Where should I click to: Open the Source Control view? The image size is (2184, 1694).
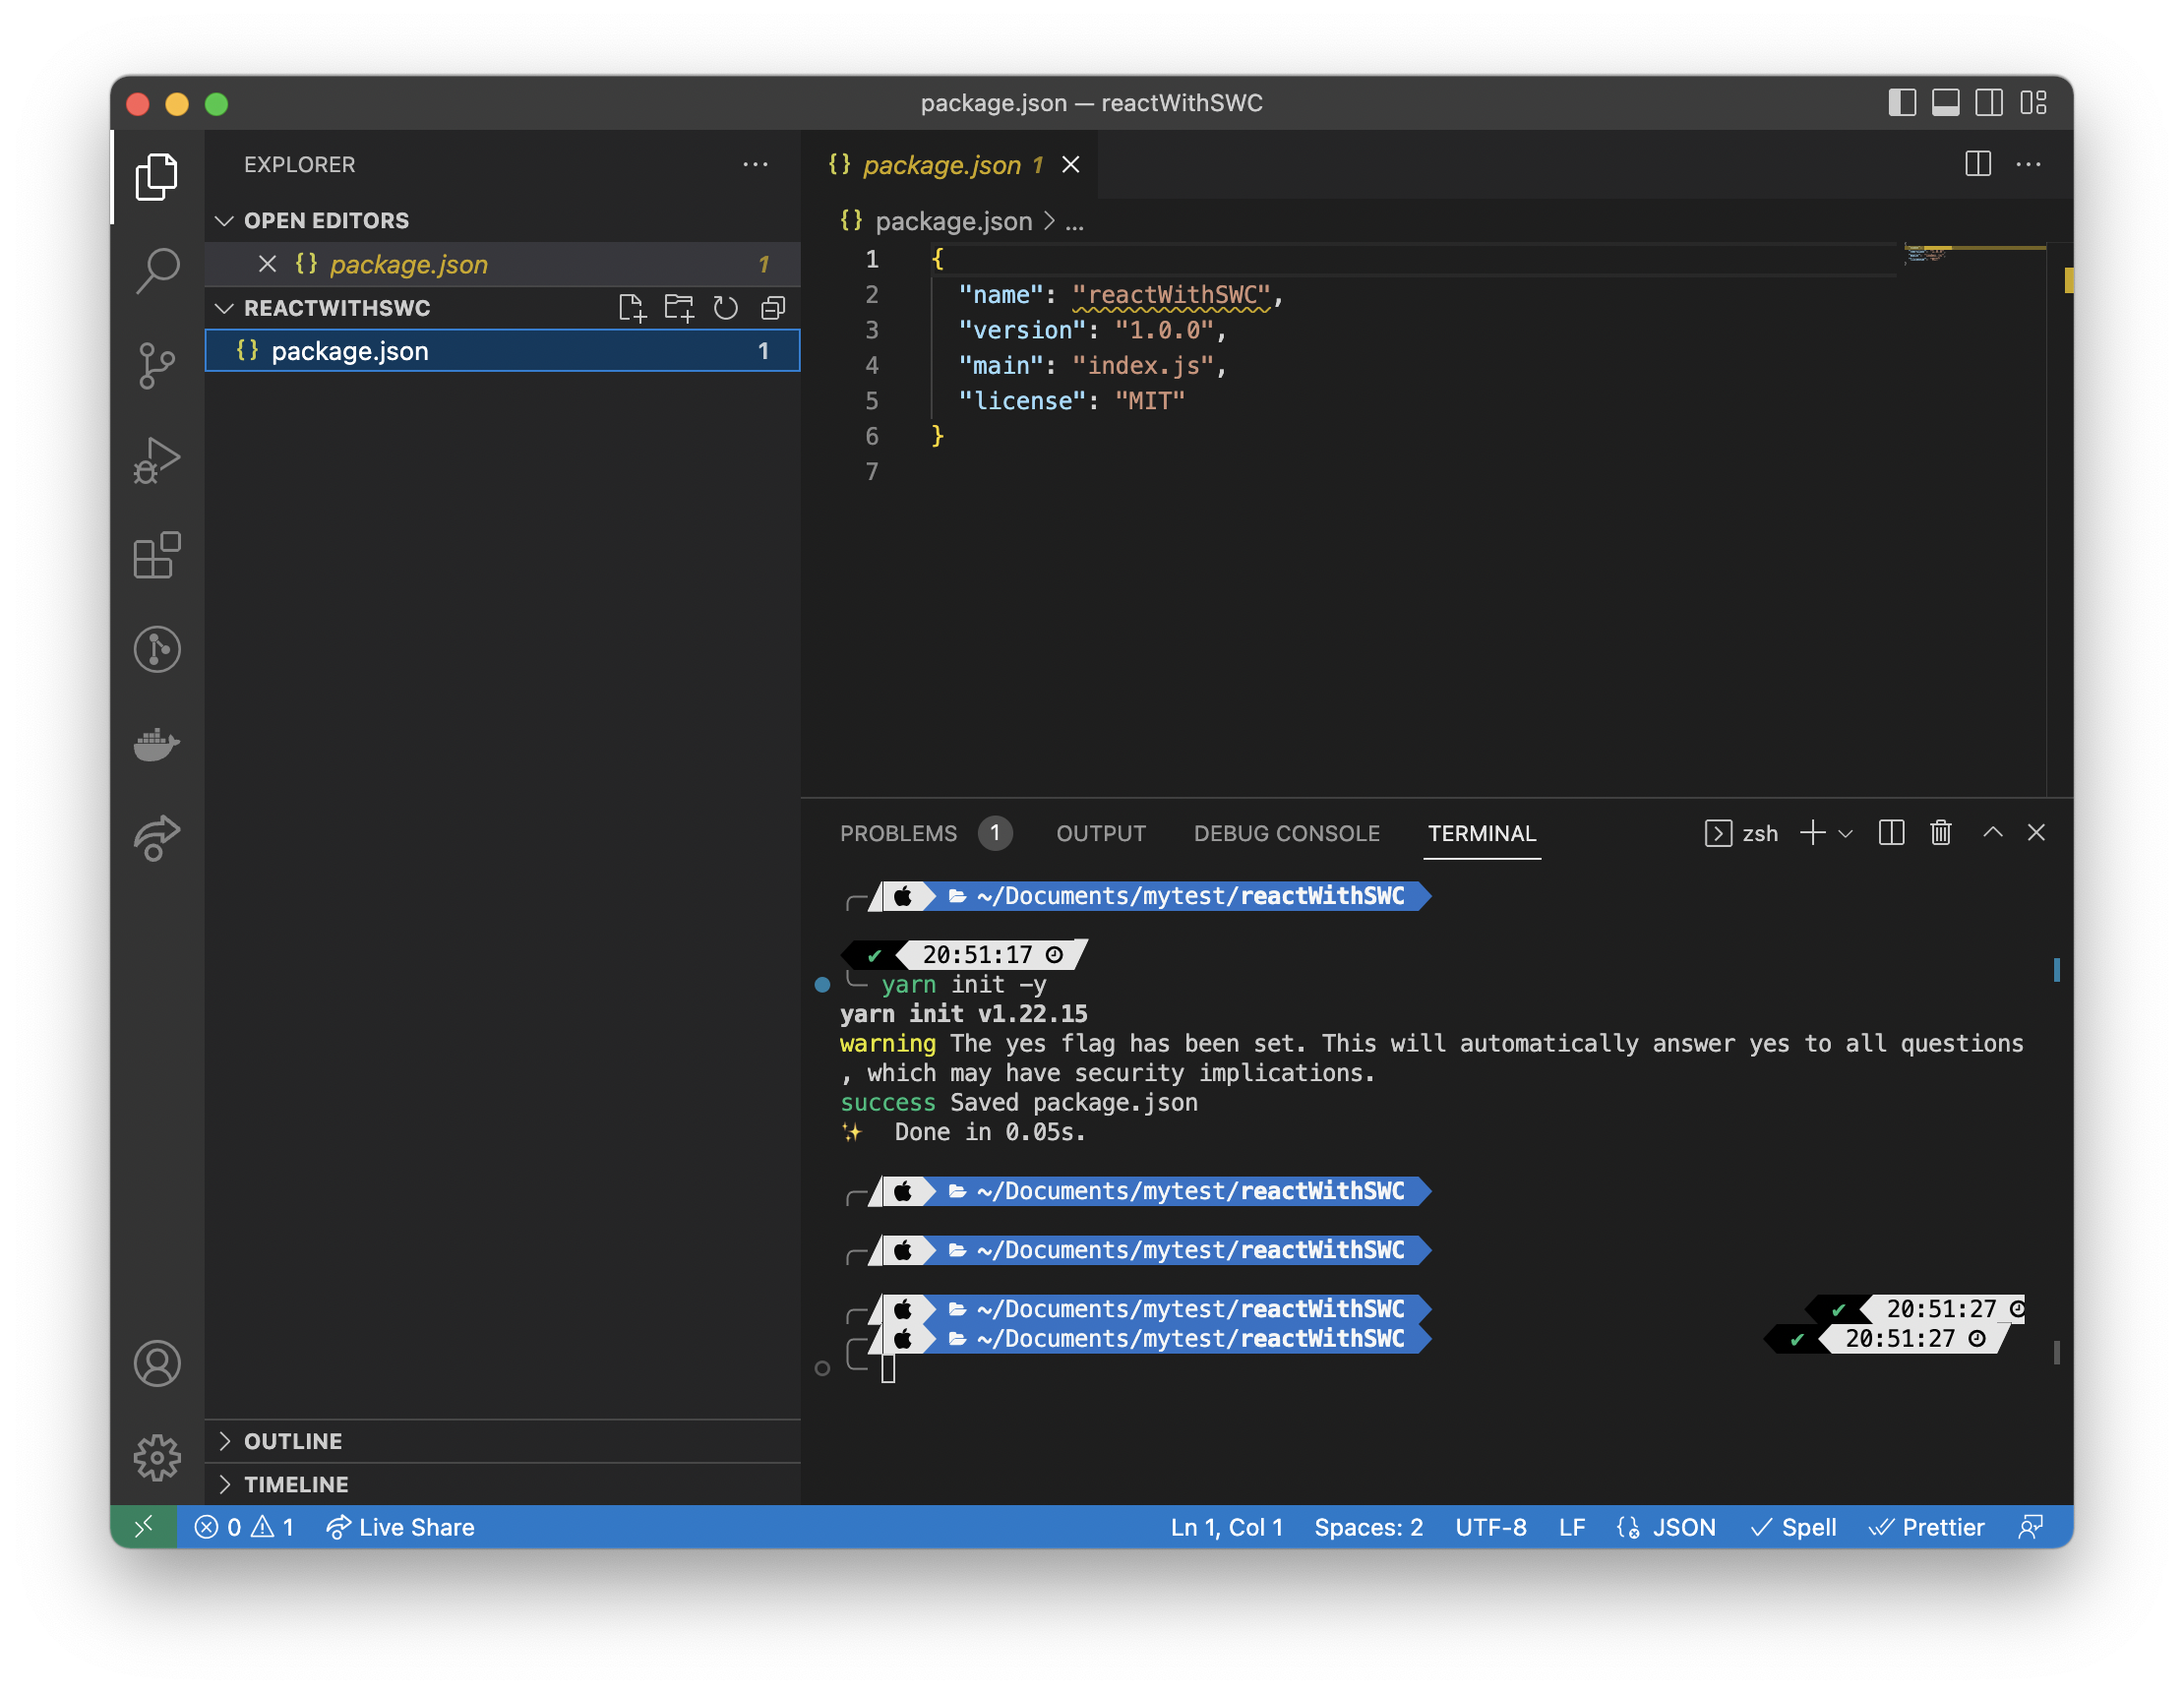pyautogui.click(x=157, y=365)
